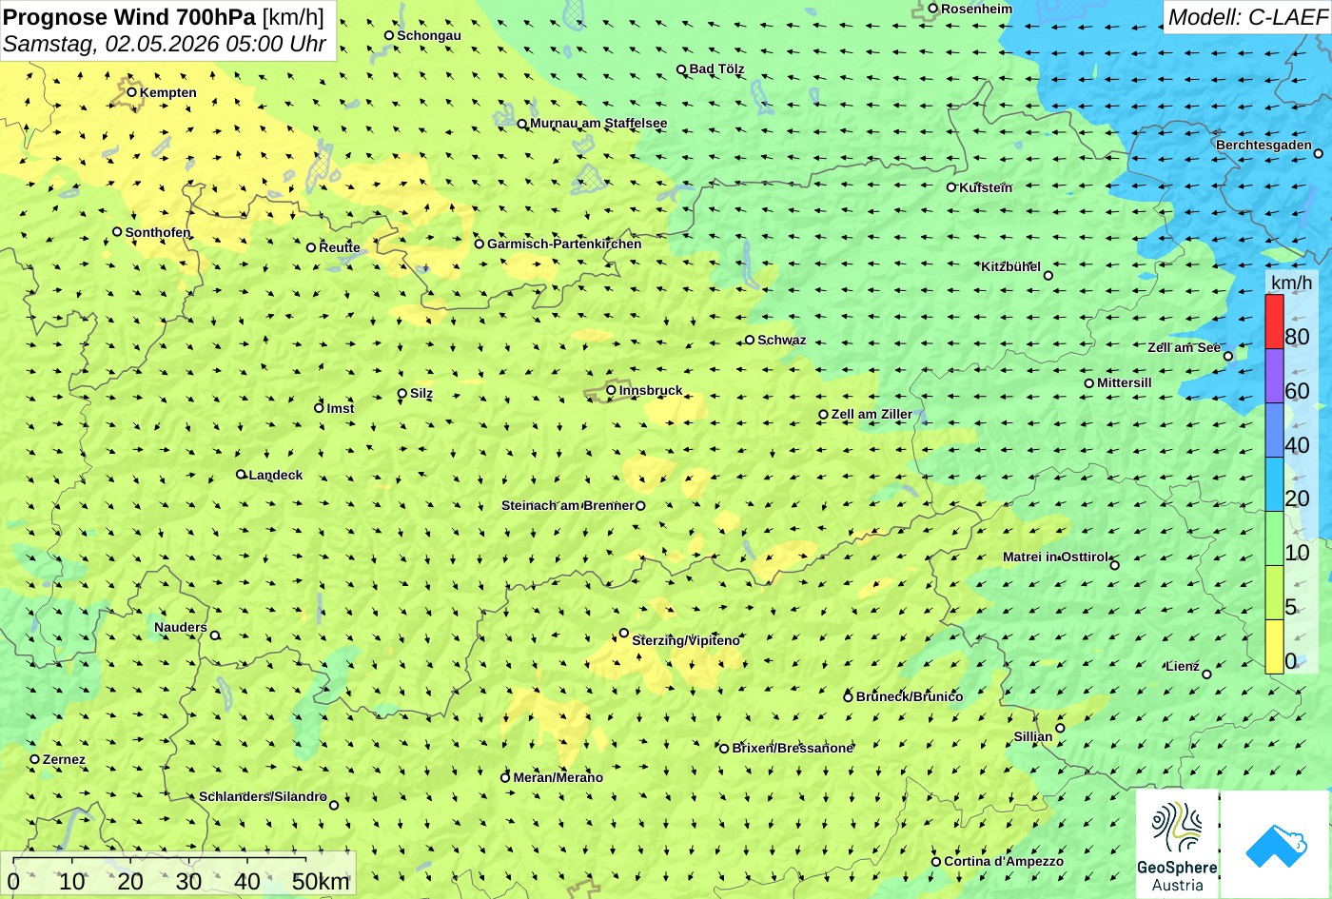Select the 'Murnau am Staffelsee' label
Image resolution: width=1332 pixels, height=899 pixels.
598,123
